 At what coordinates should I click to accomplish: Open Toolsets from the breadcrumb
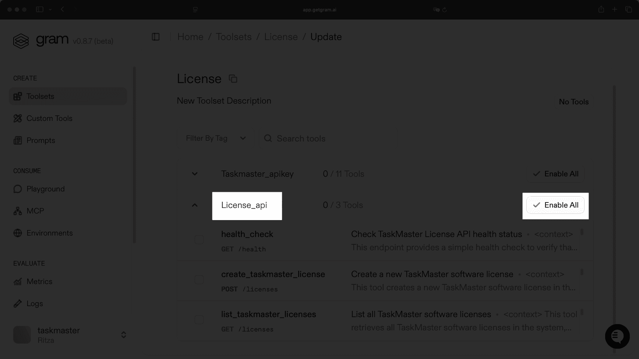(233, 37)
